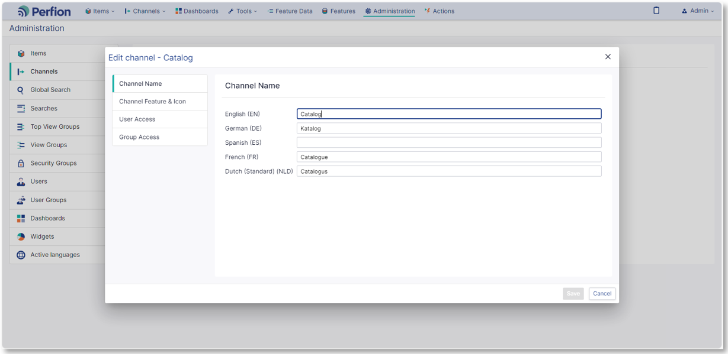Click the Widgets pie chart icon
Screen dimensions: 728x354
pos(21,237)
